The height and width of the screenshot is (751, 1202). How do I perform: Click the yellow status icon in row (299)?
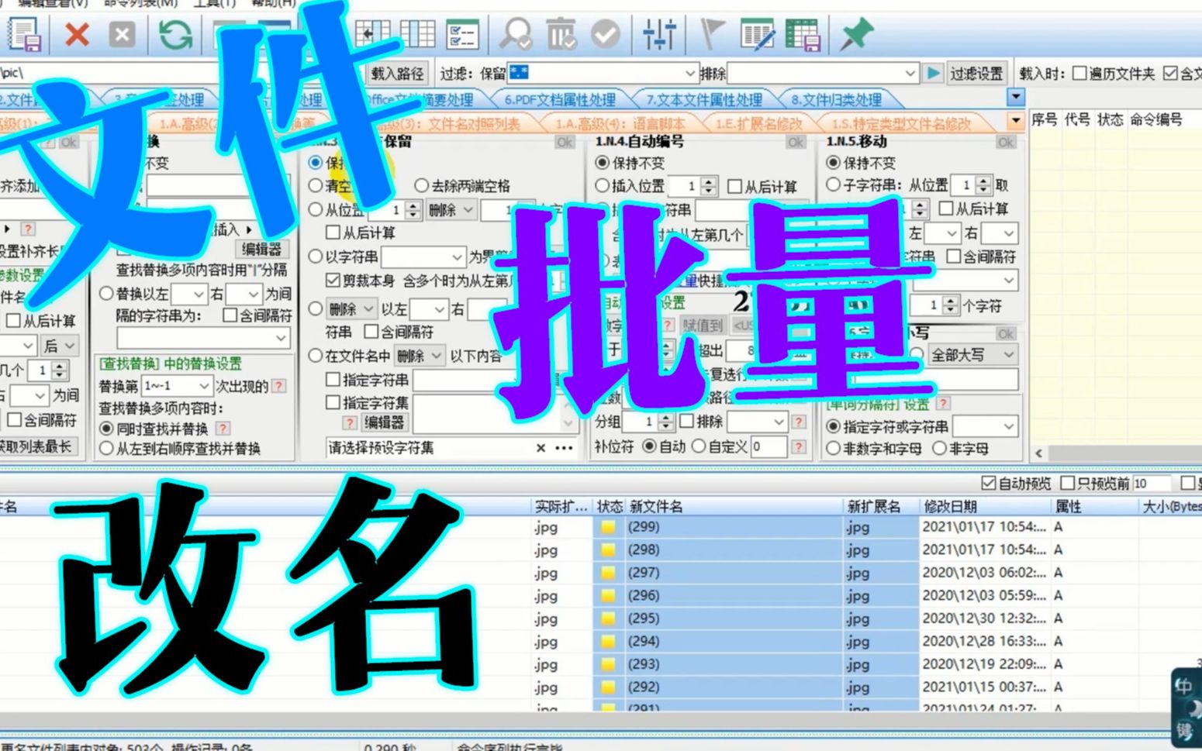(x=608, y=527)
